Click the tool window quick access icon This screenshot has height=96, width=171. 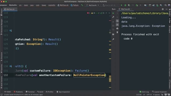(2, 95)
